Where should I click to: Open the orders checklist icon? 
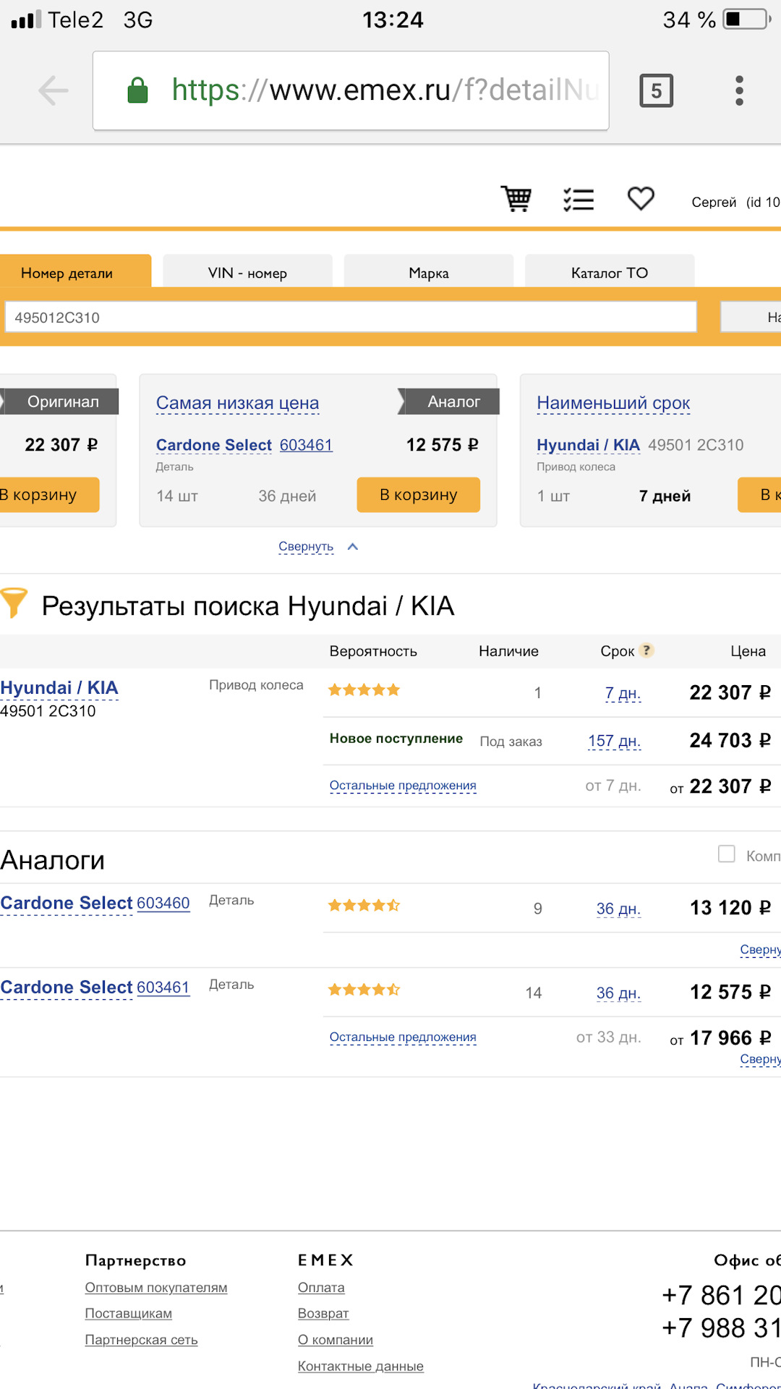click(579, 199)
